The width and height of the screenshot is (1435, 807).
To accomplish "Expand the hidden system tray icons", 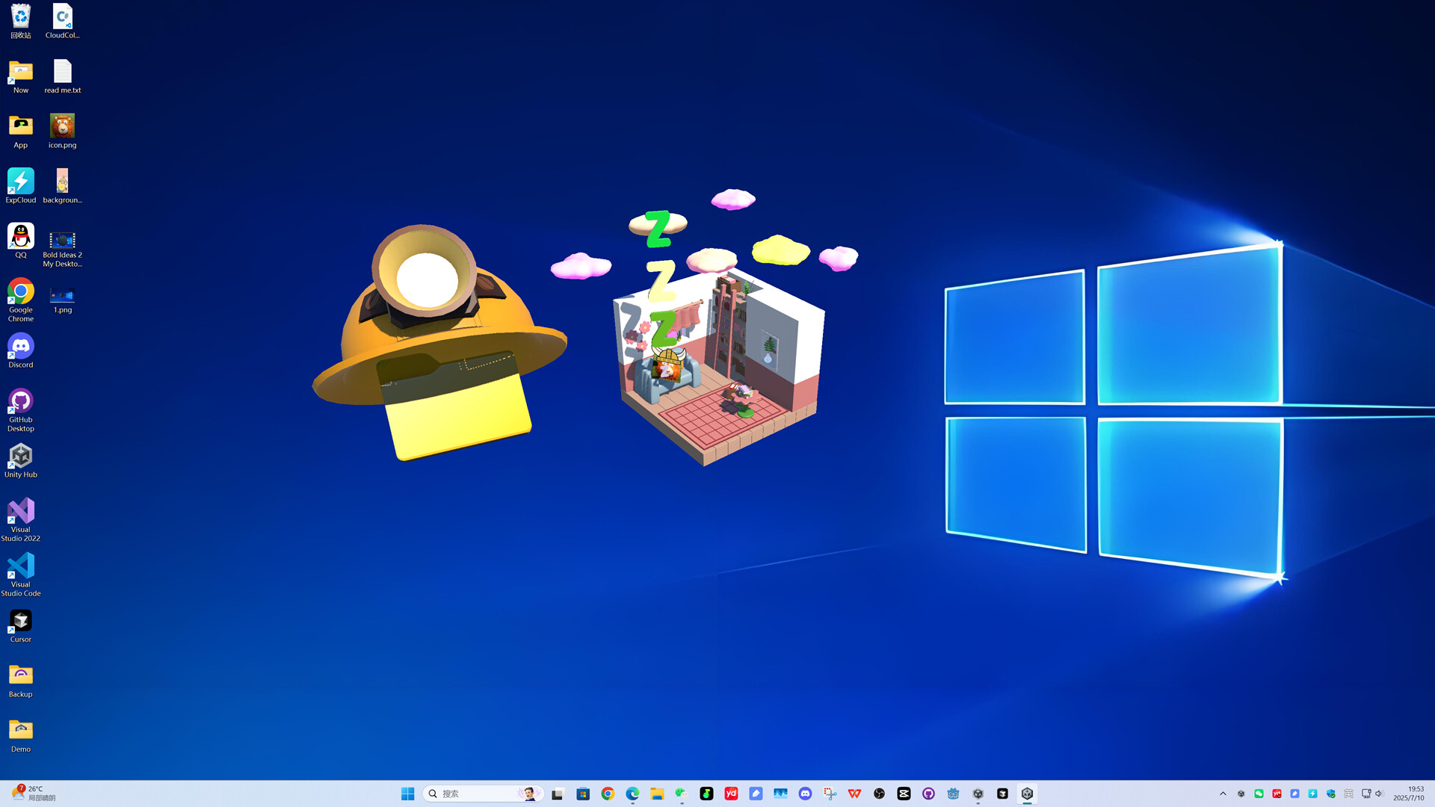I will (x=1223, y=794).
